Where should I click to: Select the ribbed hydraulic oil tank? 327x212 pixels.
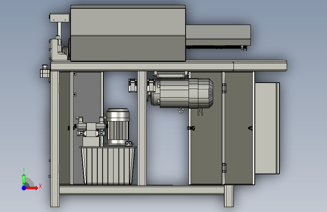coord(108,166)
